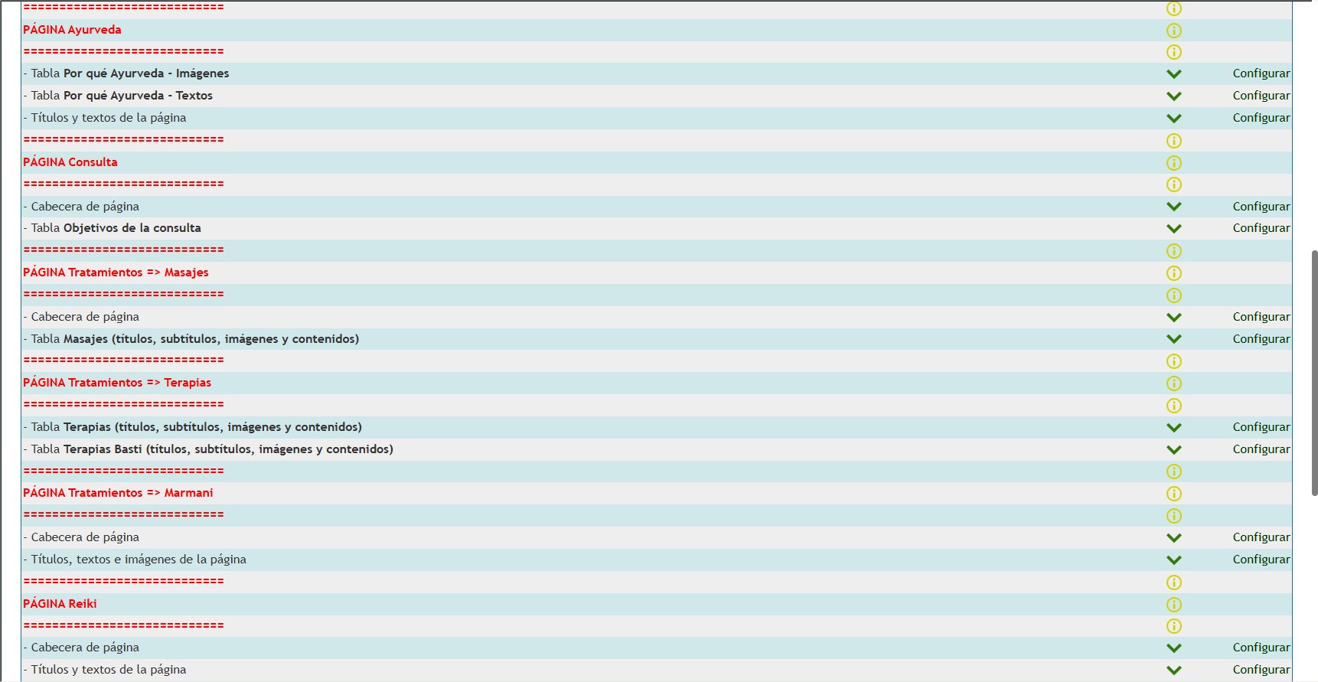Open Configurar for Tabla Por qué Ayurveda - Textos

1261,96
